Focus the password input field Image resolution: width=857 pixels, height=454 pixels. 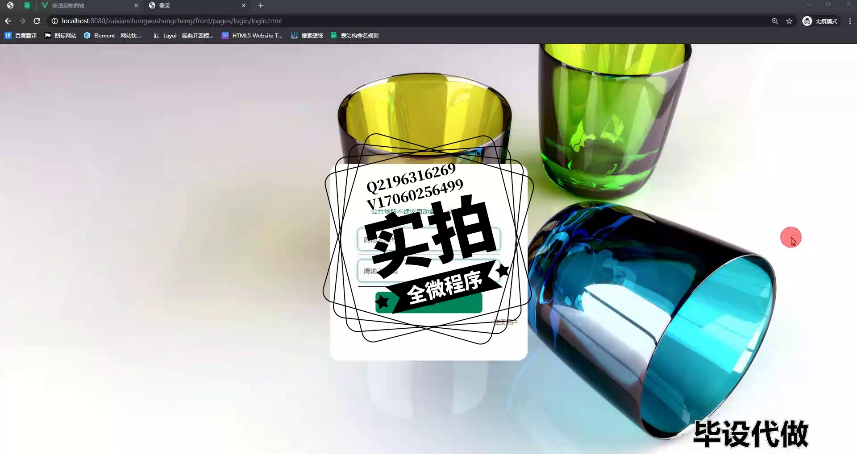428,271
